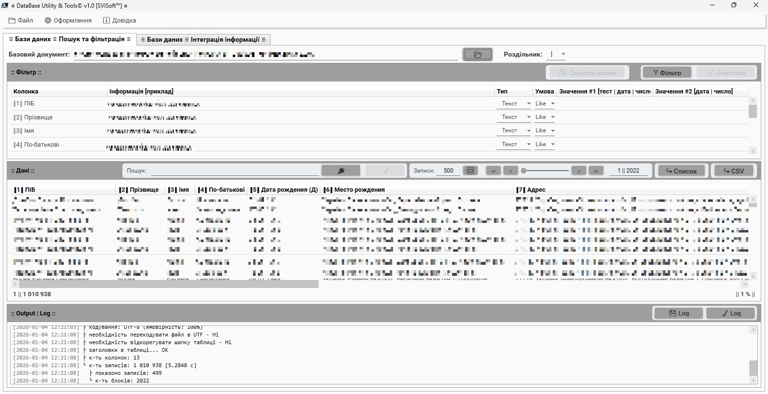Clear log with brush Log button
Viewport: 768px width, 394px height.
click(x=731, y=313)
